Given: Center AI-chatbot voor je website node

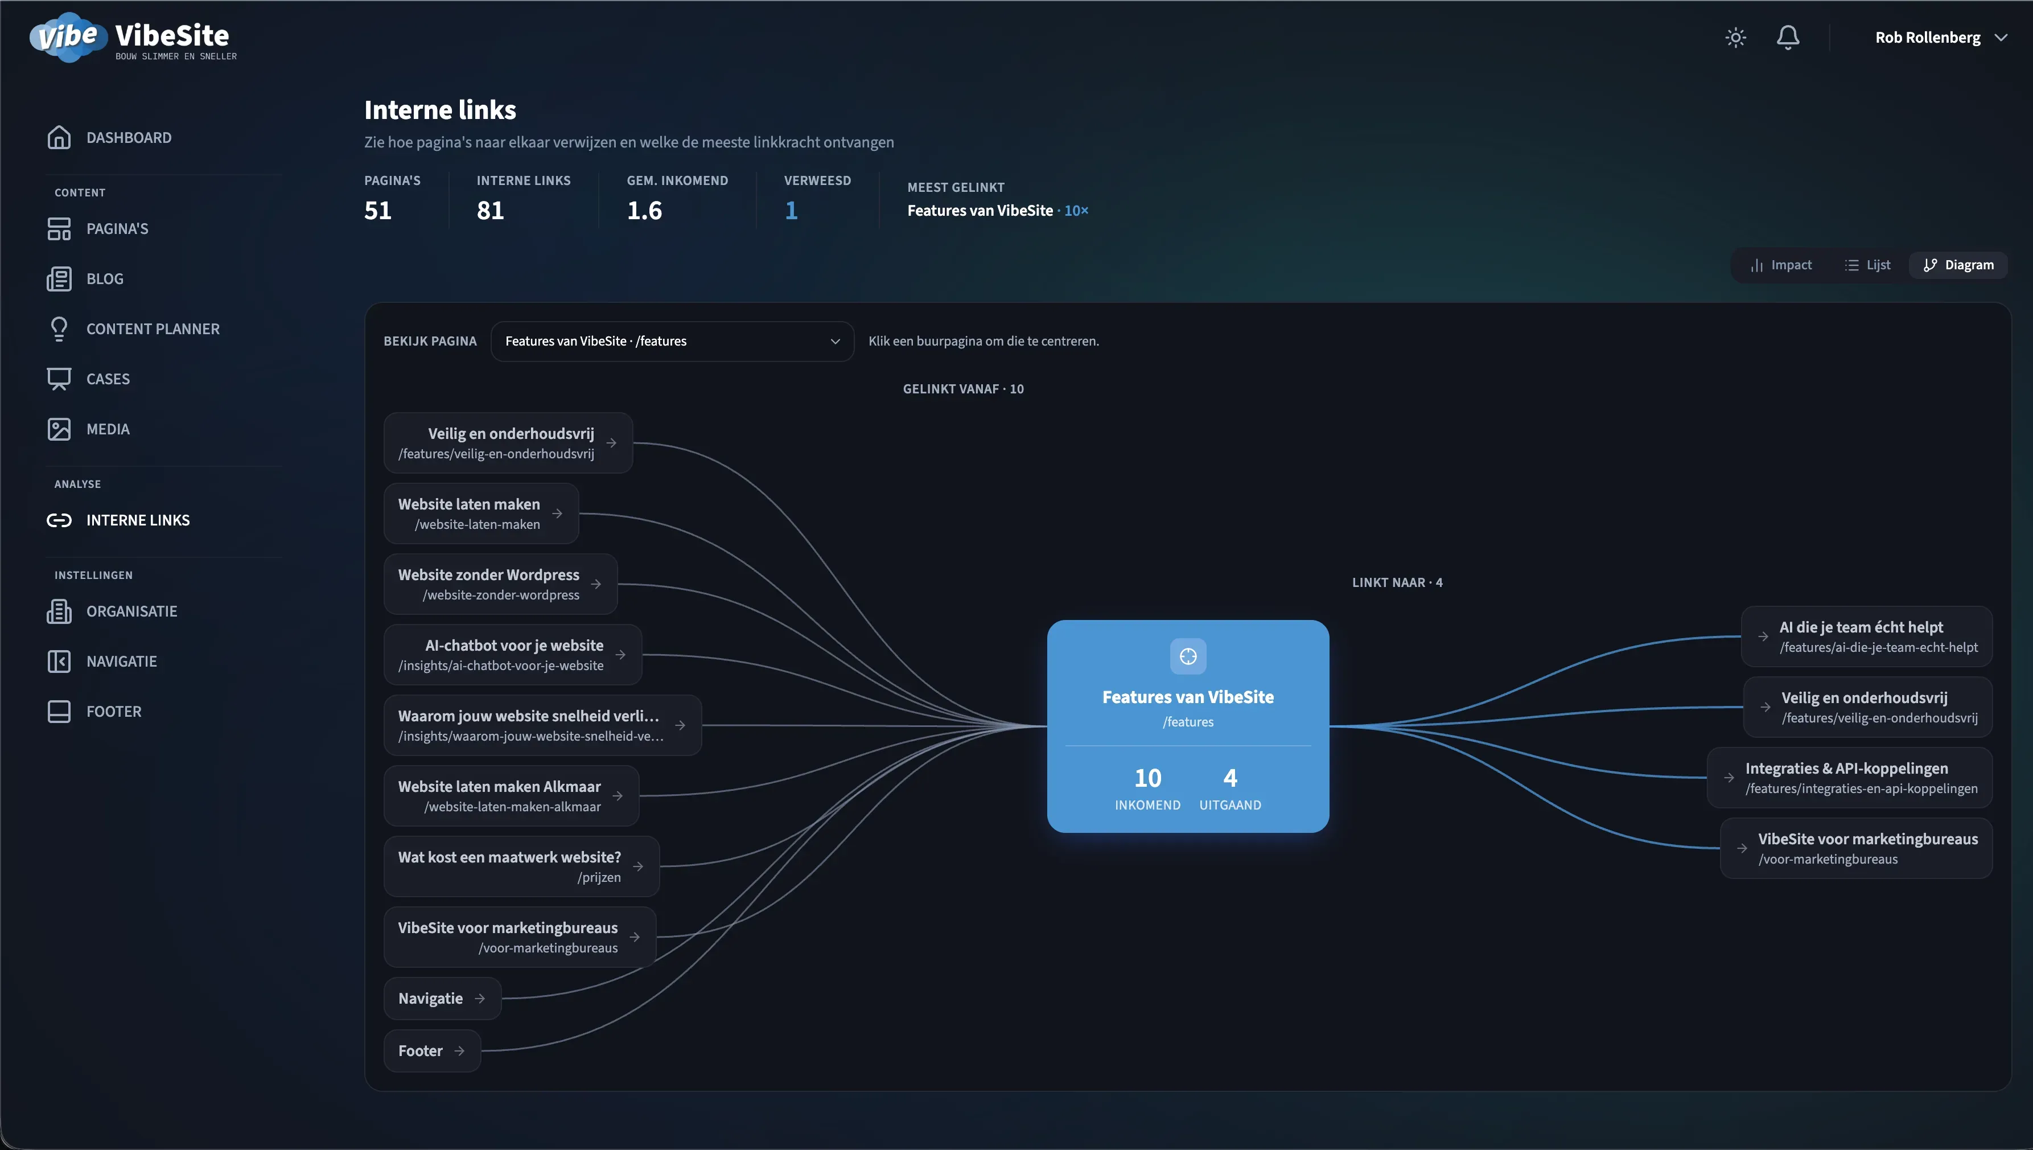Looking at the screenshot, I should [x=512, y=655].
